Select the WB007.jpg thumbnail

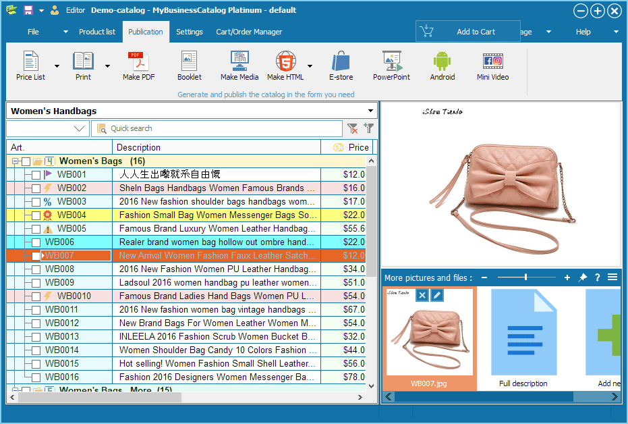point(429,338)
